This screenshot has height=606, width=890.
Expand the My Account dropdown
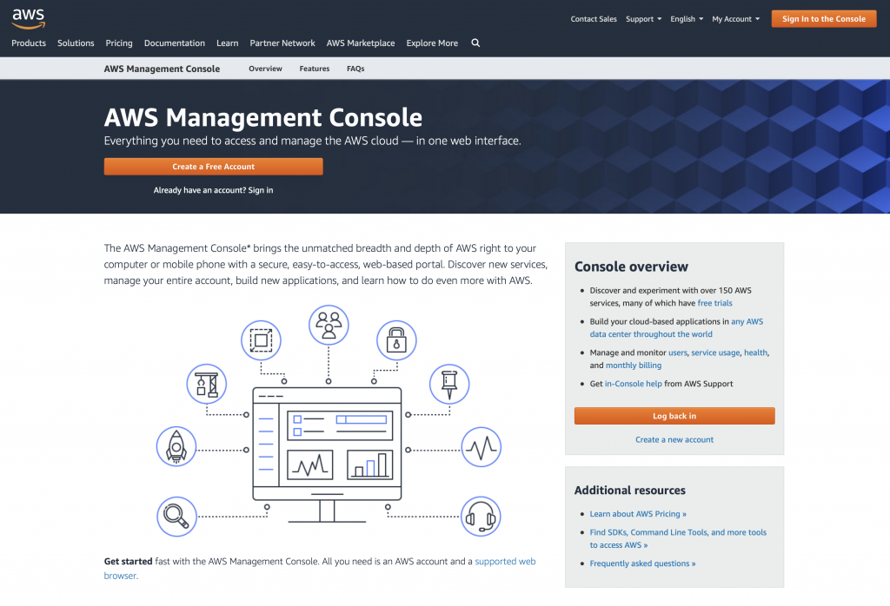click(735, 19)
